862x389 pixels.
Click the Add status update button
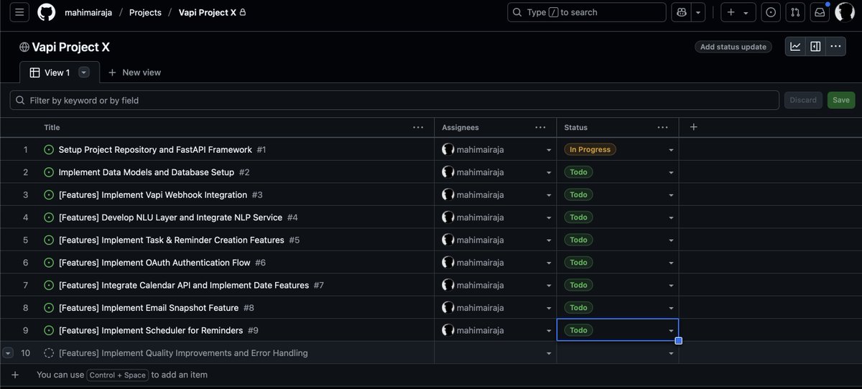[x=733, y=47]
